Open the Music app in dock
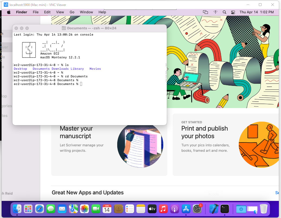This screenshot has height=218, width=281. [x=163, y=209]
